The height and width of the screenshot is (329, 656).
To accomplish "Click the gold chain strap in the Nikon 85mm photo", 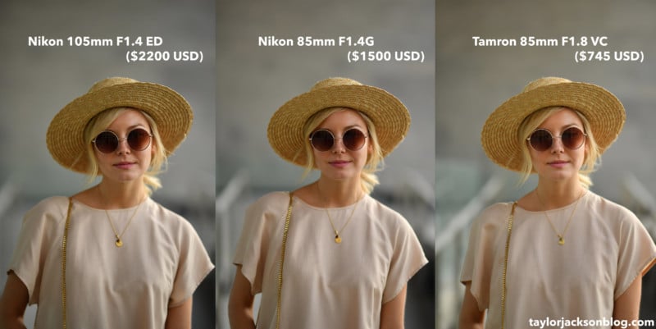I will click(x=283, y=261).
